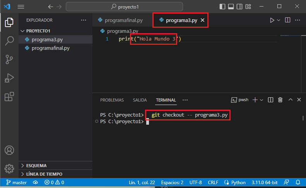The width and height of the screenshot is (306, 188).
Task: Publish to cloud icon in status bar
Action: [35, 183]
